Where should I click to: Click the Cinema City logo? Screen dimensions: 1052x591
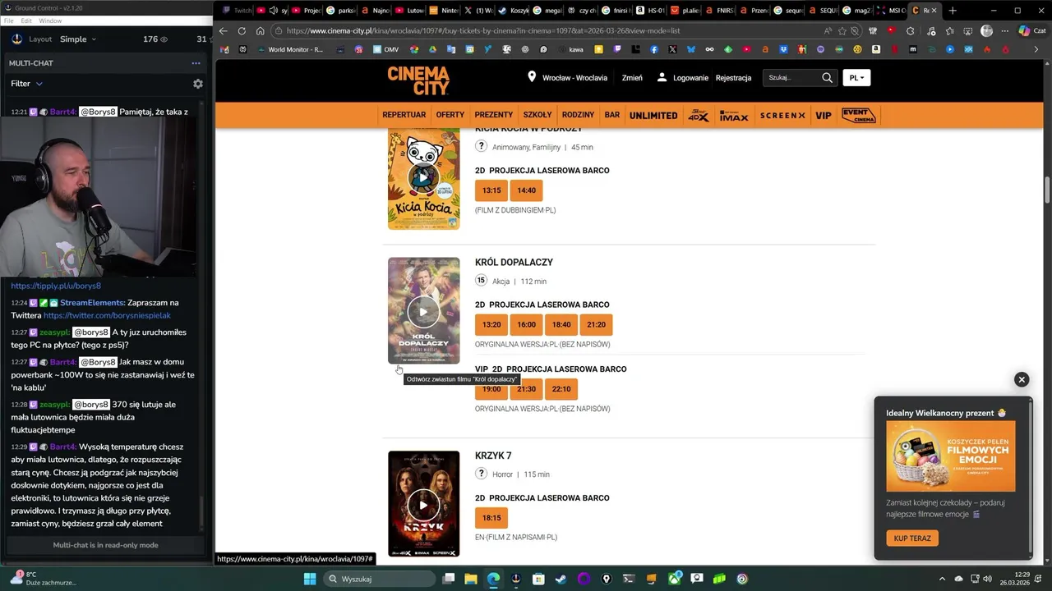[418, 81]
